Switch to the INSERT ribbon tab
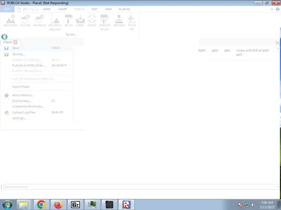The width and height of the screenshot is (281, 210). [x=62, y=9]
